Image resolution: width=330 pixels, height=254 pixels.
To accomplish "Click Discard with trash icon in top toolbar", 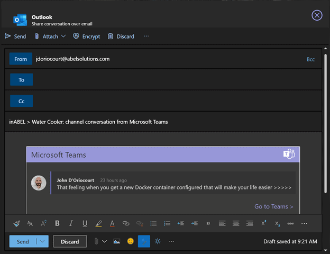I will [121, 37].
